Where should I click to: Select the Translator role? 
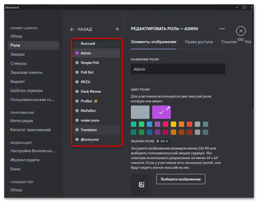89,130
